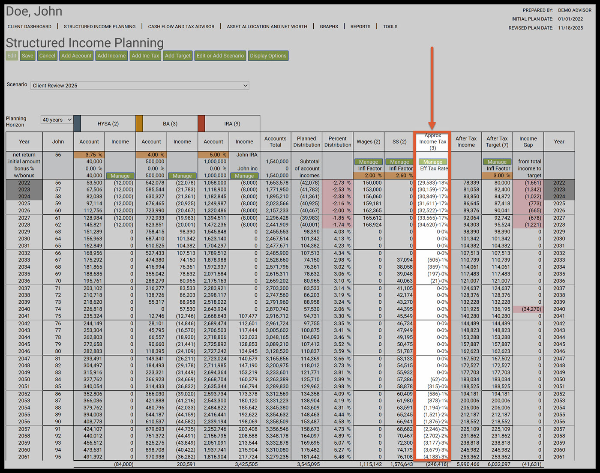
Task: Click the John IRA label
Action: click(x=247, y=155)
